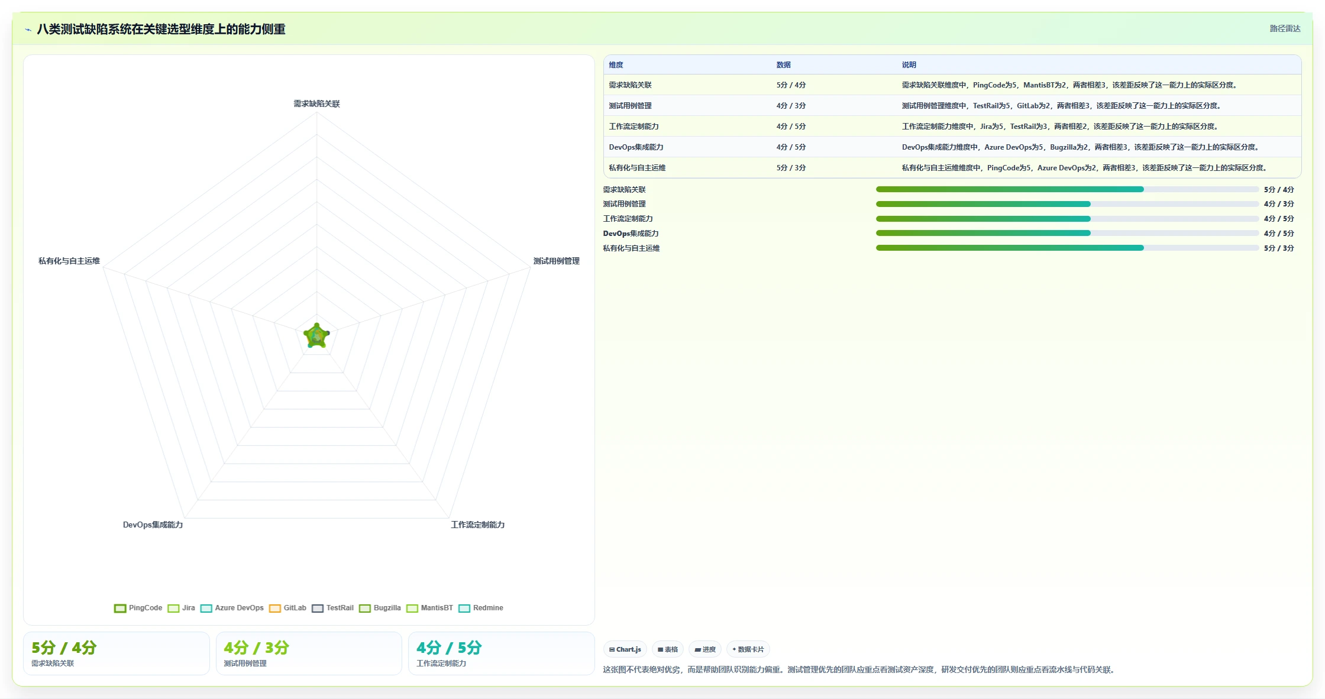Click the description mentioning TestRail为5, GitLab为2
This screenshot has height=699, width=1325.
coord(1062,106)
